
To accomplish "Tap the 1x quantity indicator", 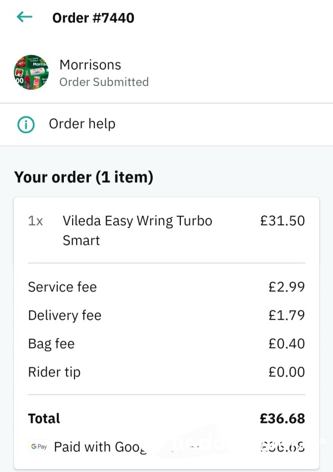I will (35, 221).
